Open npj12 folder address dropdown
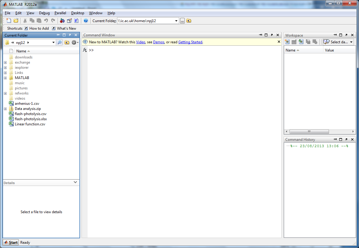The width and height of the screenshot is (359, 248). [53, 42]
